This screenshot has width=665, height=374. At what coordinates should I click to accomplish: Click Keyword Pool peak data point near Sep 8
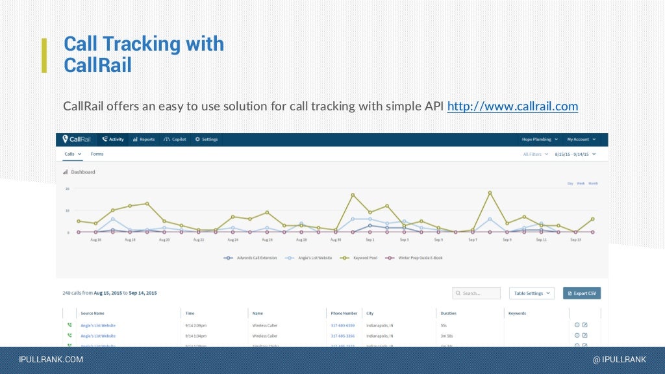[490, 193]
